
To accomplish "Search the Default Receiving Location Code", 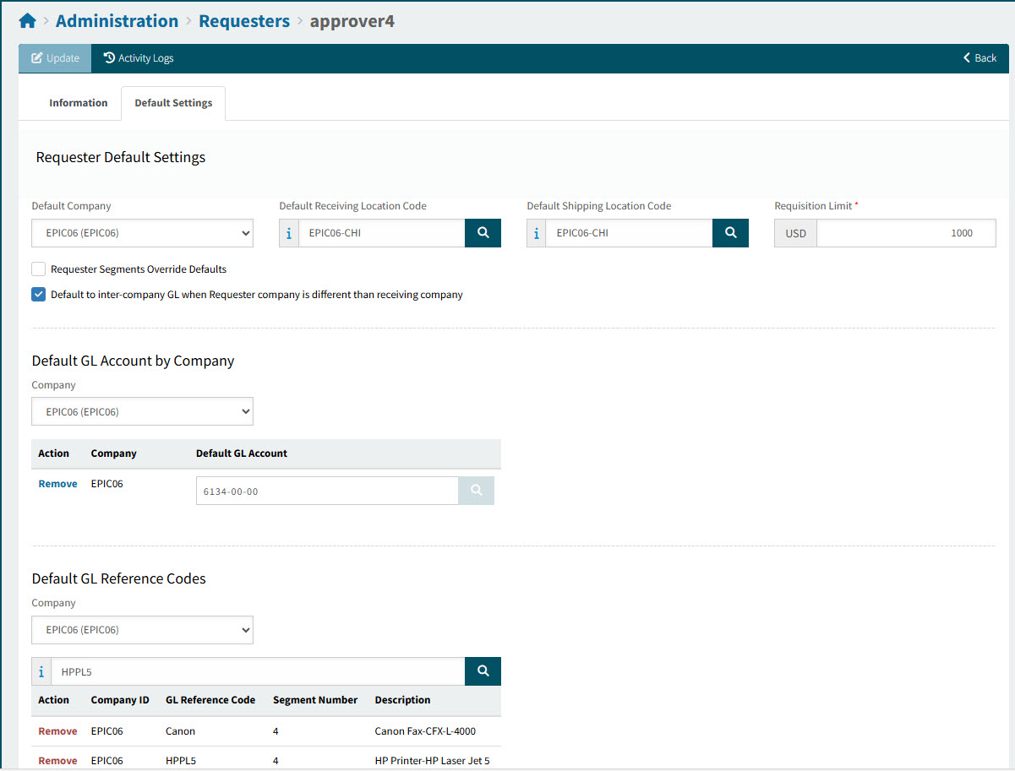I will pyautogui.click(x=483, y=233).
